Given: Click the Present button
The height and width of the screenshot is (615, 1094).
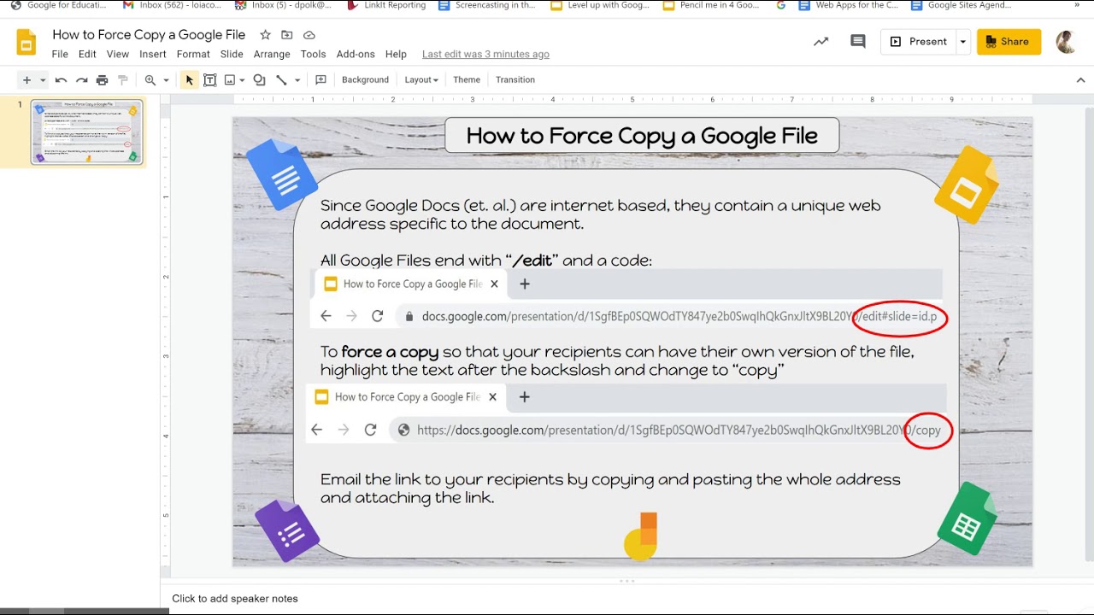Looking at the screenshot, I should (x=919, y=41).
